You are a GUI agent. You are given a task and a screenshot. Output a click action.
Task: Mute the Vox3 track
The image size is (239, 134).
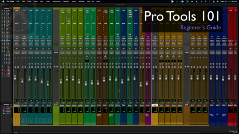(175, 67)
